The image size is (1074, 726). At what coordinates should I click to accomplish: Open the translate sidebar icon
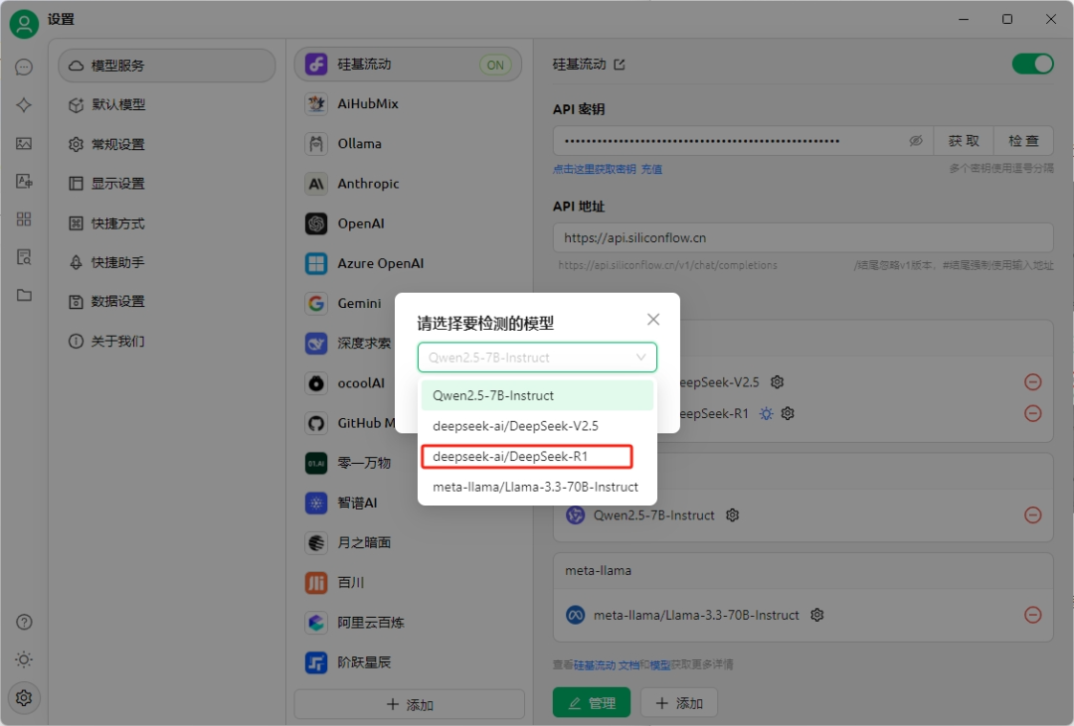pos(24,181)
